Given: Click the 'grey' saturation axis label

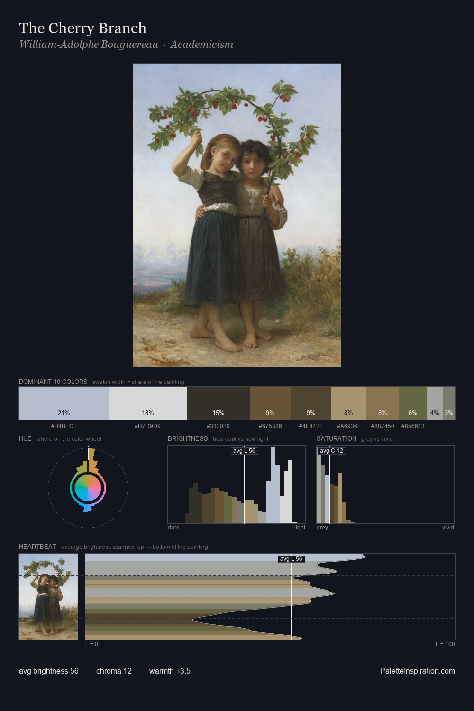Looking at the screenshot, I should (x=322, y=528).
